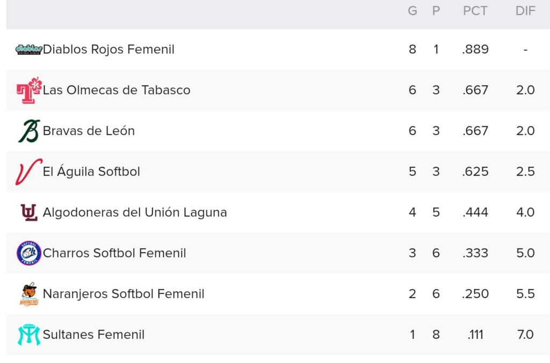Open the Diablos Rojos Femenil team link

(x=108, y=49)
